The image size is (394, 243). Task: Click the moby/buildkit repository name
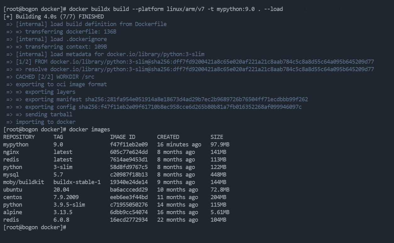click(x=24, y=182)
